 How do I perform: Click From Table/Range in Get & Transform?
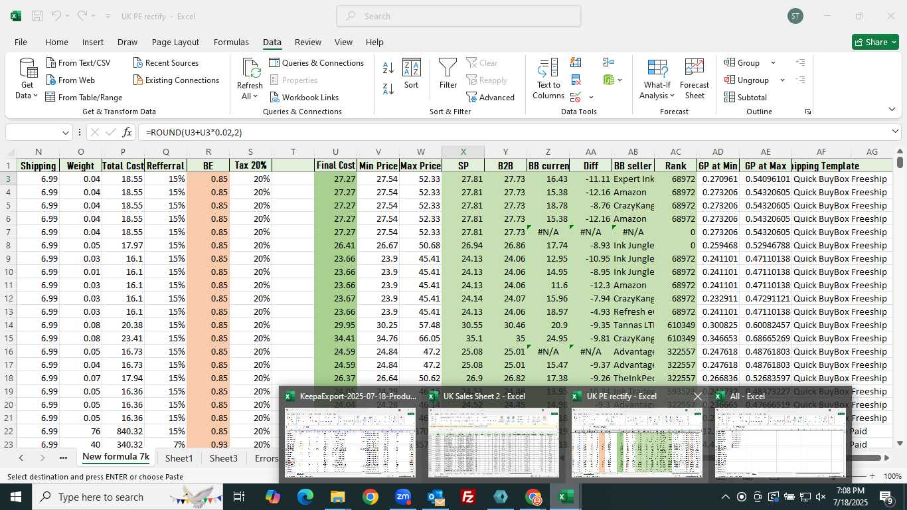point(84,97)
